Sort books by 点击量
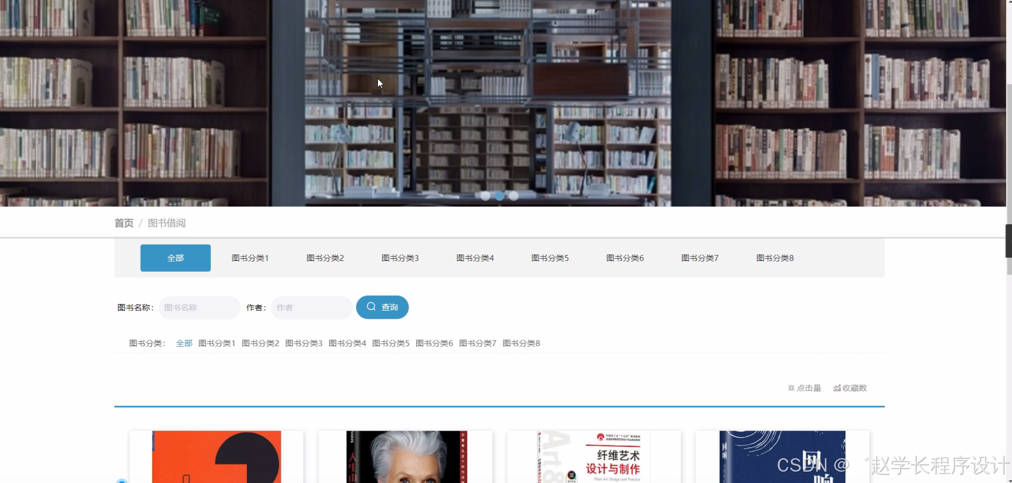 click(x=804, y=388)
